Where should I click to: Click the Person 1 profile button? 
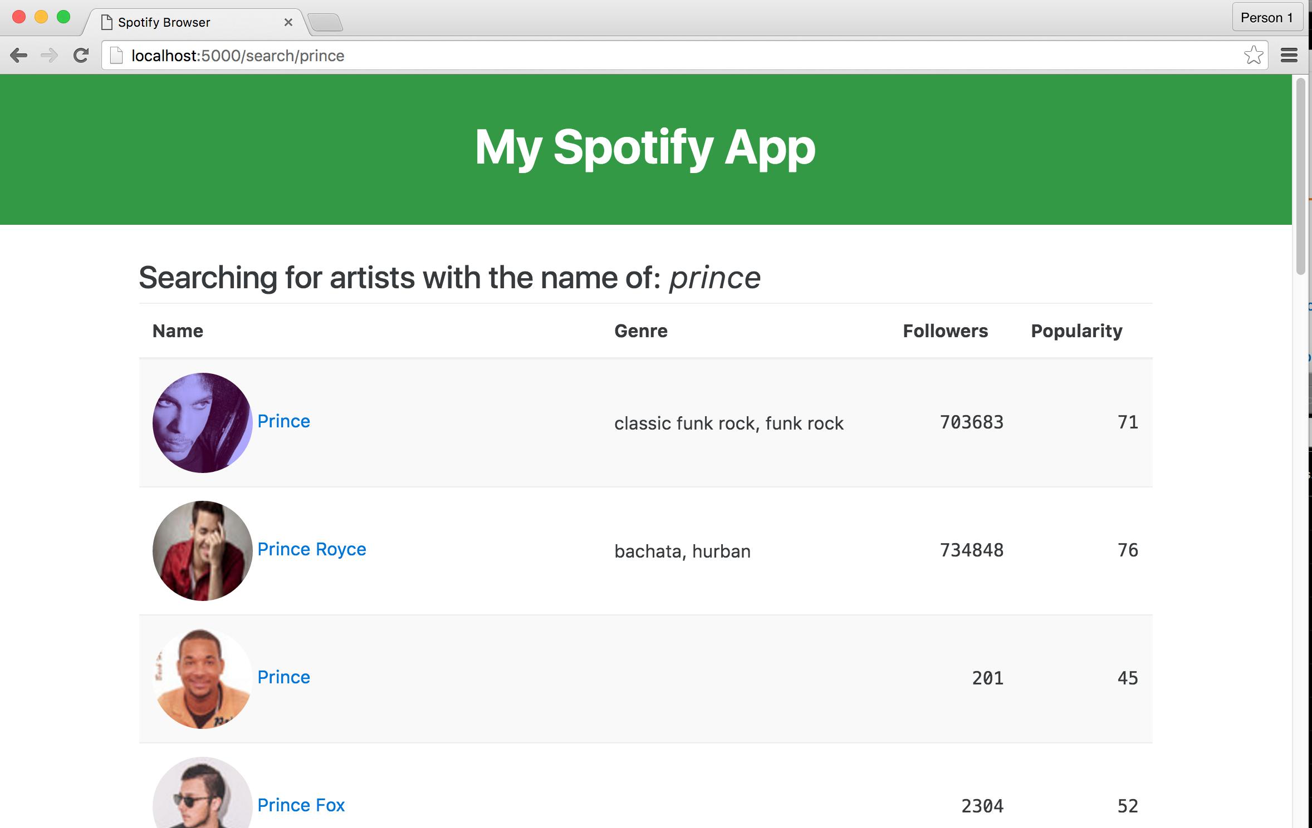pos(1266,18)
